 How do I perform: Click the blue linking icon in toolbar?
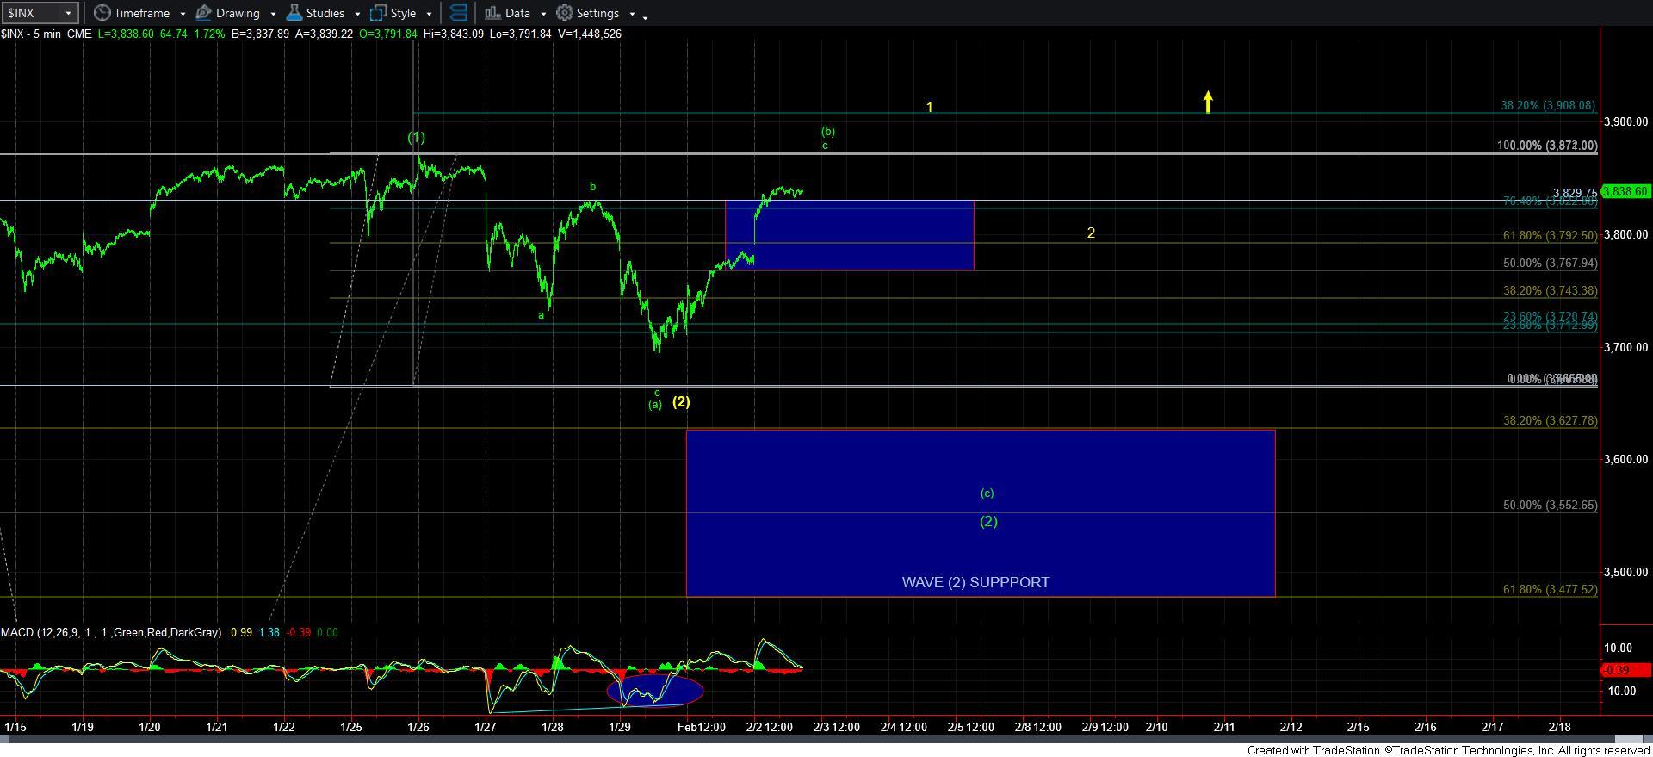coord(458,13)
